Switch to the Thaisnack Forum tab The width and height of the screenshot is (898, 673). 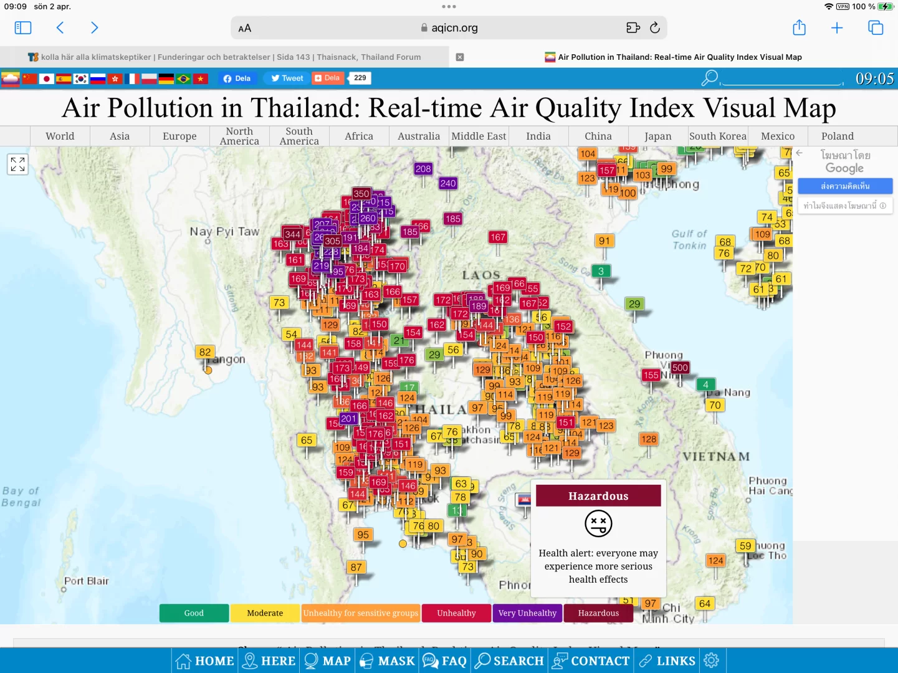tap(224, 57)
